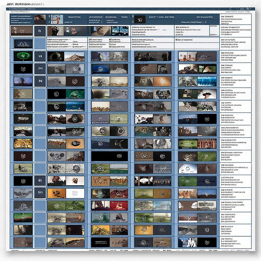Click the header arrow in top right

coord(205,22)
